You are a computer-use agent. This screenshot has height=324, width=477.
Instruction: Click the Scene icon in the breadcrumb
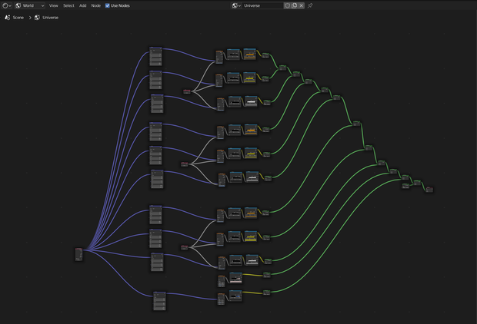[x=8, y=18]
